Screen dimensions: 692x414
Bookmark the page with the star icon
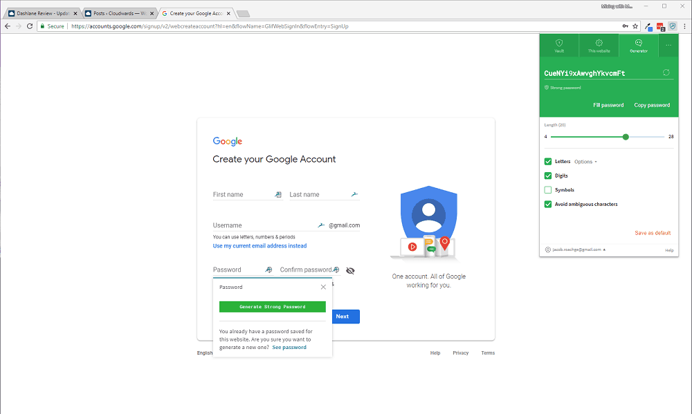click(x=635, y=26)
